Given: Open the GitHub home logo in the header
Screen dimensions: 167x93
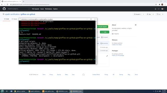Looking at the screenshot, I should (4, 9).
